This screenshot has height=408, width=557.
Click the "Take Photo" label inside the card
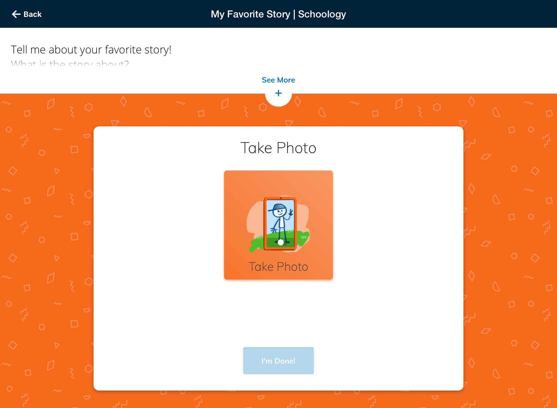click(278, 267)
